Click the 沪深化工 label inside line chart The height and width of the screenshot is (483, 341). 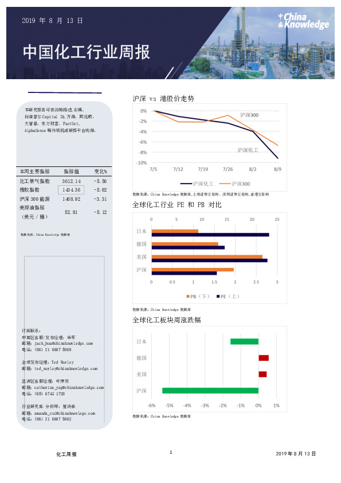pyautogui.click(x=248, y=150)
